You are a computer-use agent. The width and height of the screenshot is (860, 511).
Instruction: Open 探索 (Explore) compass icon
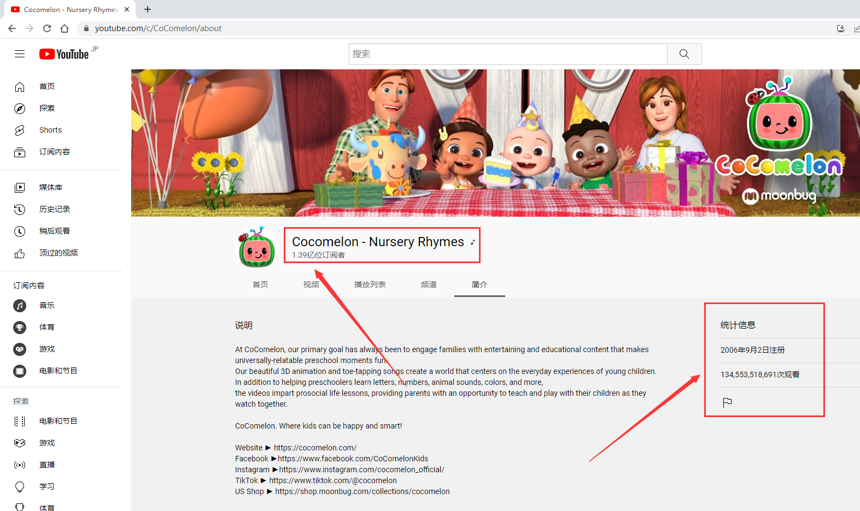(x=20, y=108)
